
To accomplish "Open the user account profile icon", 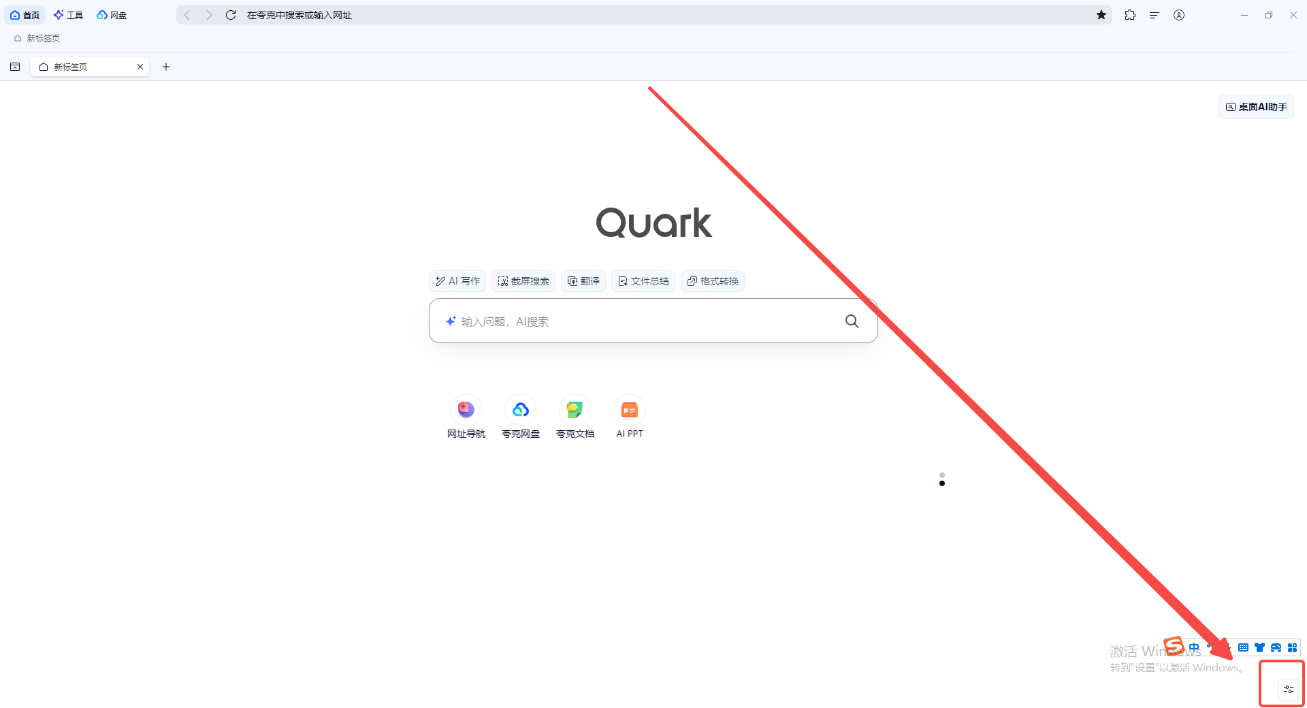I will click(1179, 15).
